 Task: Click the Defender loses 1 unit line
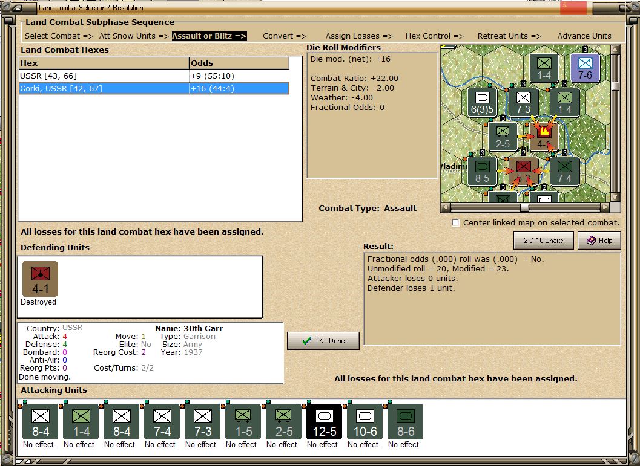click(x=411, y=288)
